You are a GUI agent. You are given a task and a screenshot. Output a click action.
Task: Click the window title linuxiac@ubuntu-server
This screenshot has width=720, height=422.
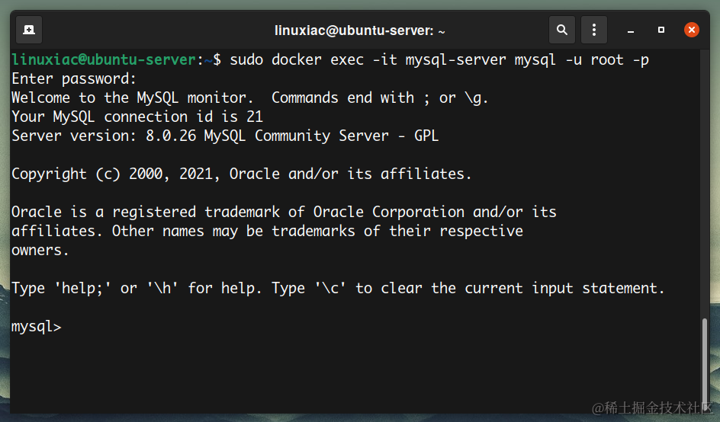pyautogui.click(x=359, y=30)
